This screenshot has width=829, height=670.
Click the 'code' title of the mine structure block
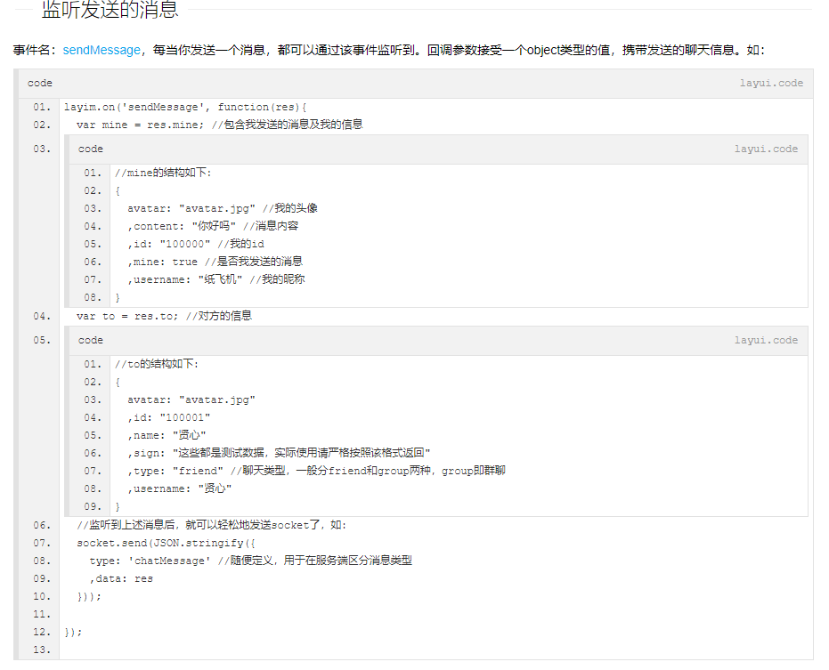pos(91,149)
